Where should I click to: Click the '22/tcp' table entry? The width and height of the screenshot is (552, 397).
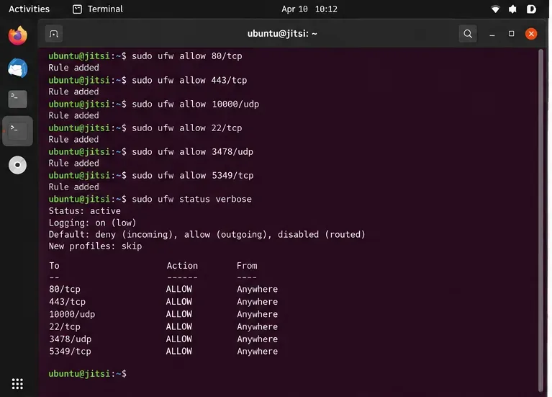tap(65, 327)
